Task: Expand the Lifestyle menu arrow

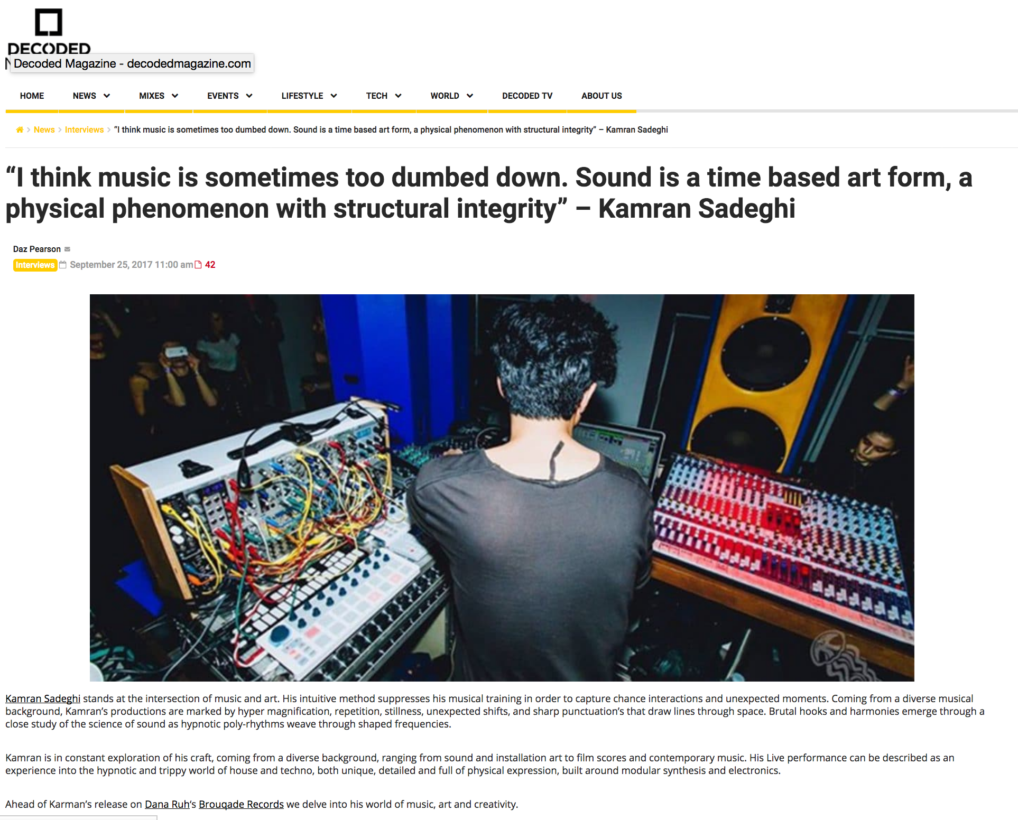Action: pos(334,96)
